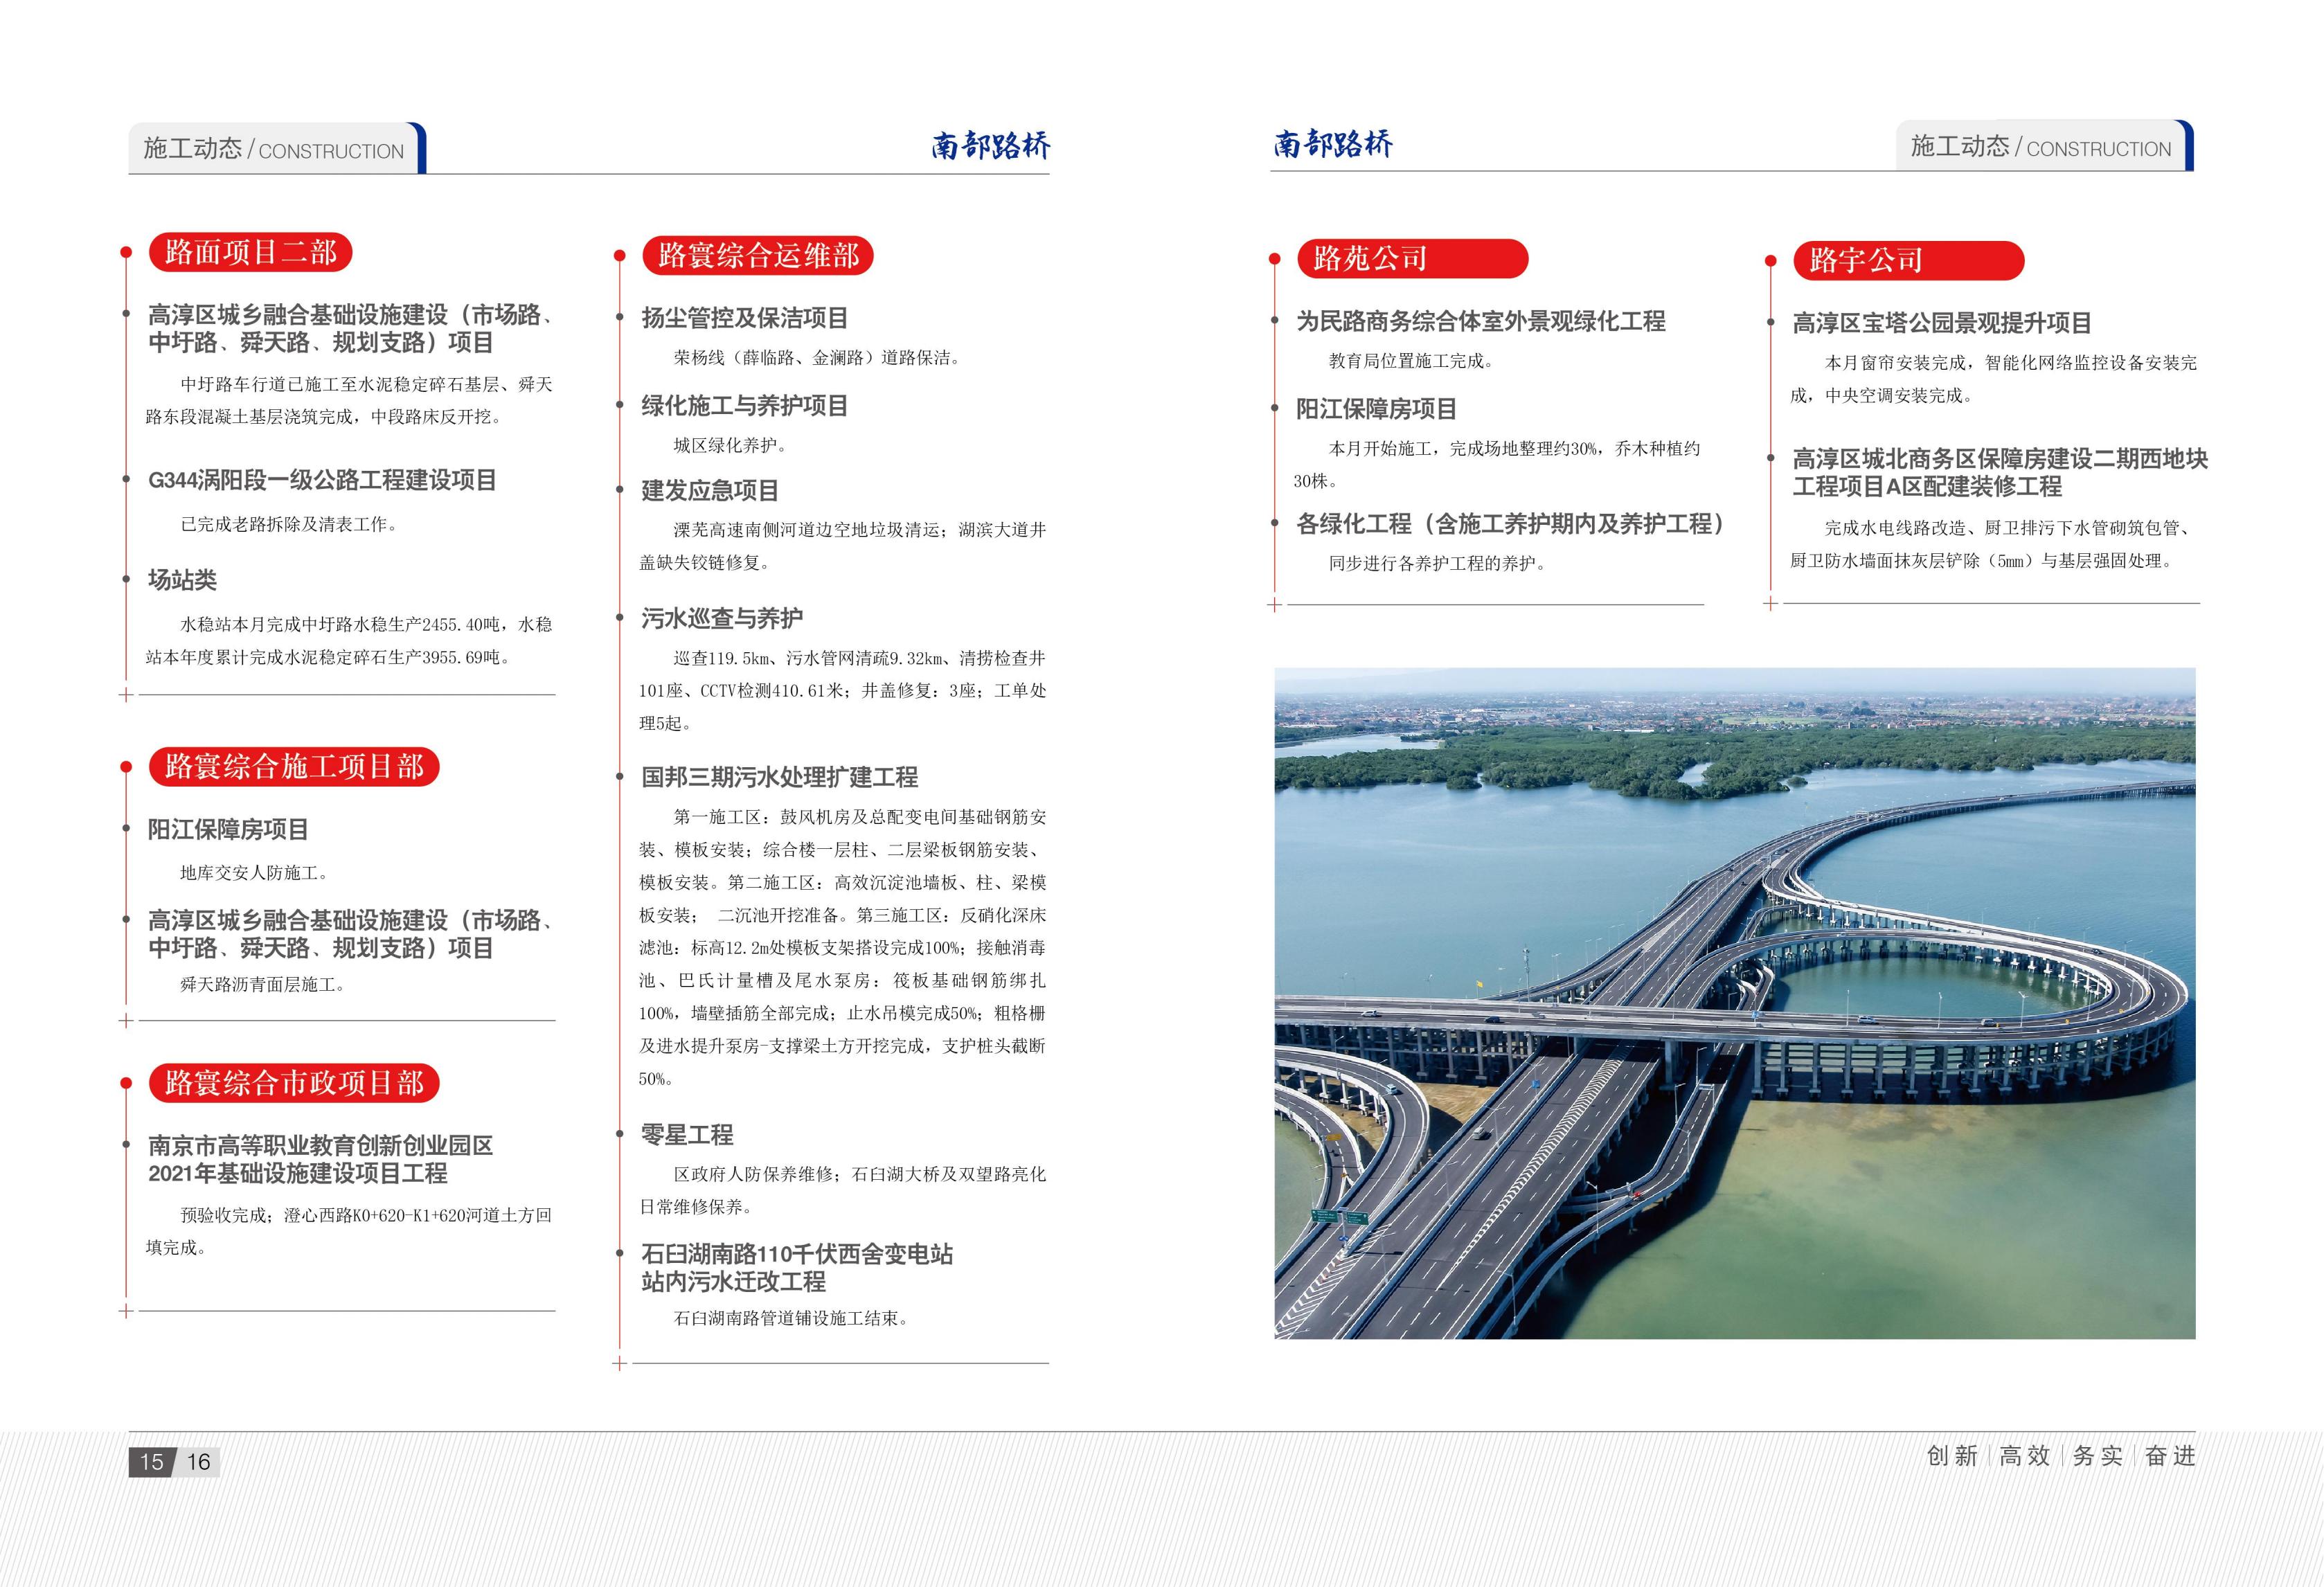Viewport: 2324px width, 1587px height.
Task: Click the heading 建发应急项目
Action: (x=710, y=490)
